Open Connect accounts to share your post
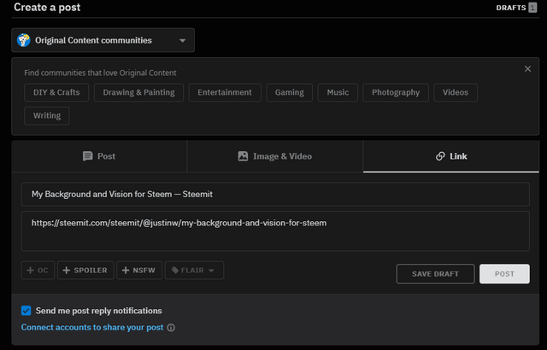547x350 pixels. (x=92, y=327)
